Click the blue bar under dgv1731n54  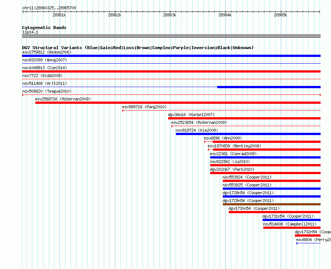point(292,220)
